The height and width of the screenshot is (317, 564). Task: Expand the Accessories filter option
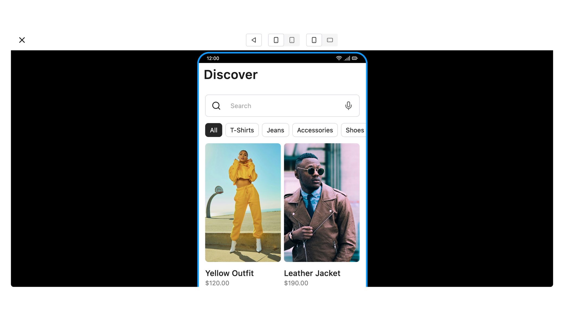click(x=315, y=130)
